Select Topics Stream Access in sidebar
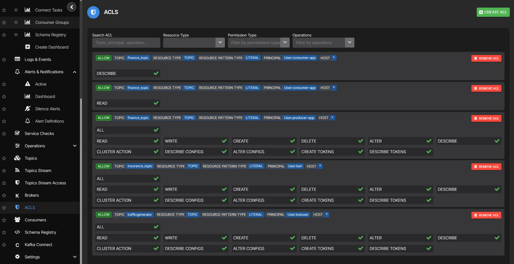Image resolution: width=514 pixels, height=264 pixels. [x=45, y=183]
